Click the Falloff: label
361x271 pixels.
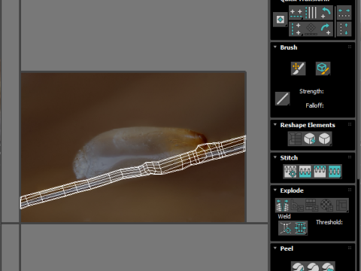point(314,105)
